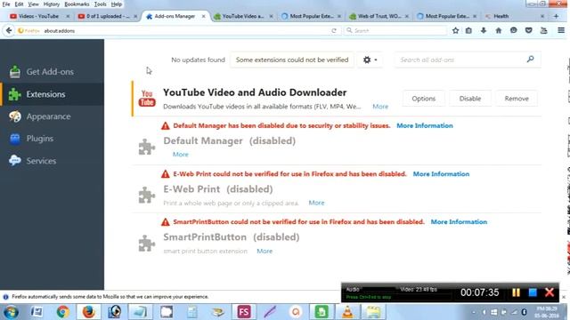Open More Information for SmartPrintButton warning
The height and width of the screenshot is (320, 570).
coord(459,221)
